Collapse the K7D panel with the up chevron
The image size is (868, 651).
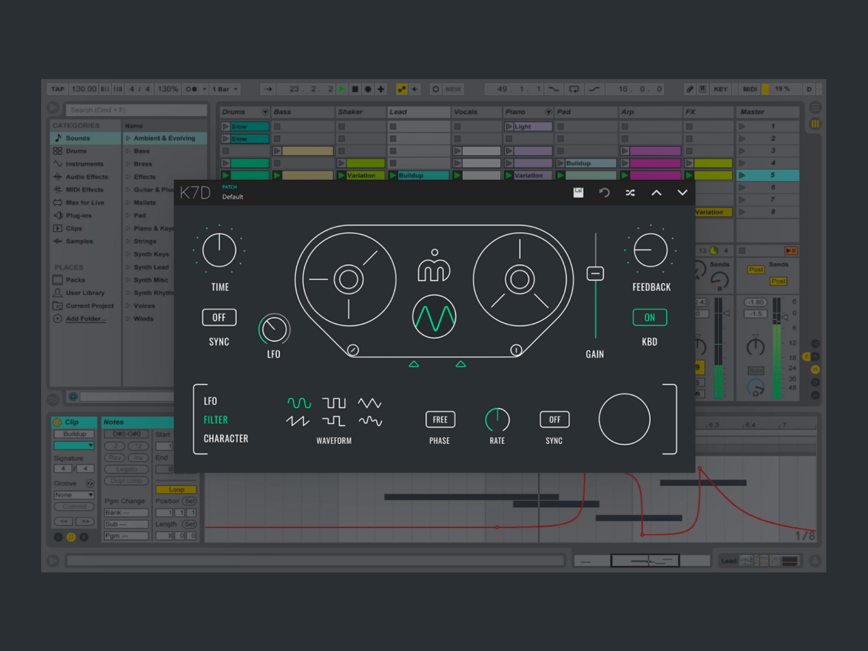point(656,193)
